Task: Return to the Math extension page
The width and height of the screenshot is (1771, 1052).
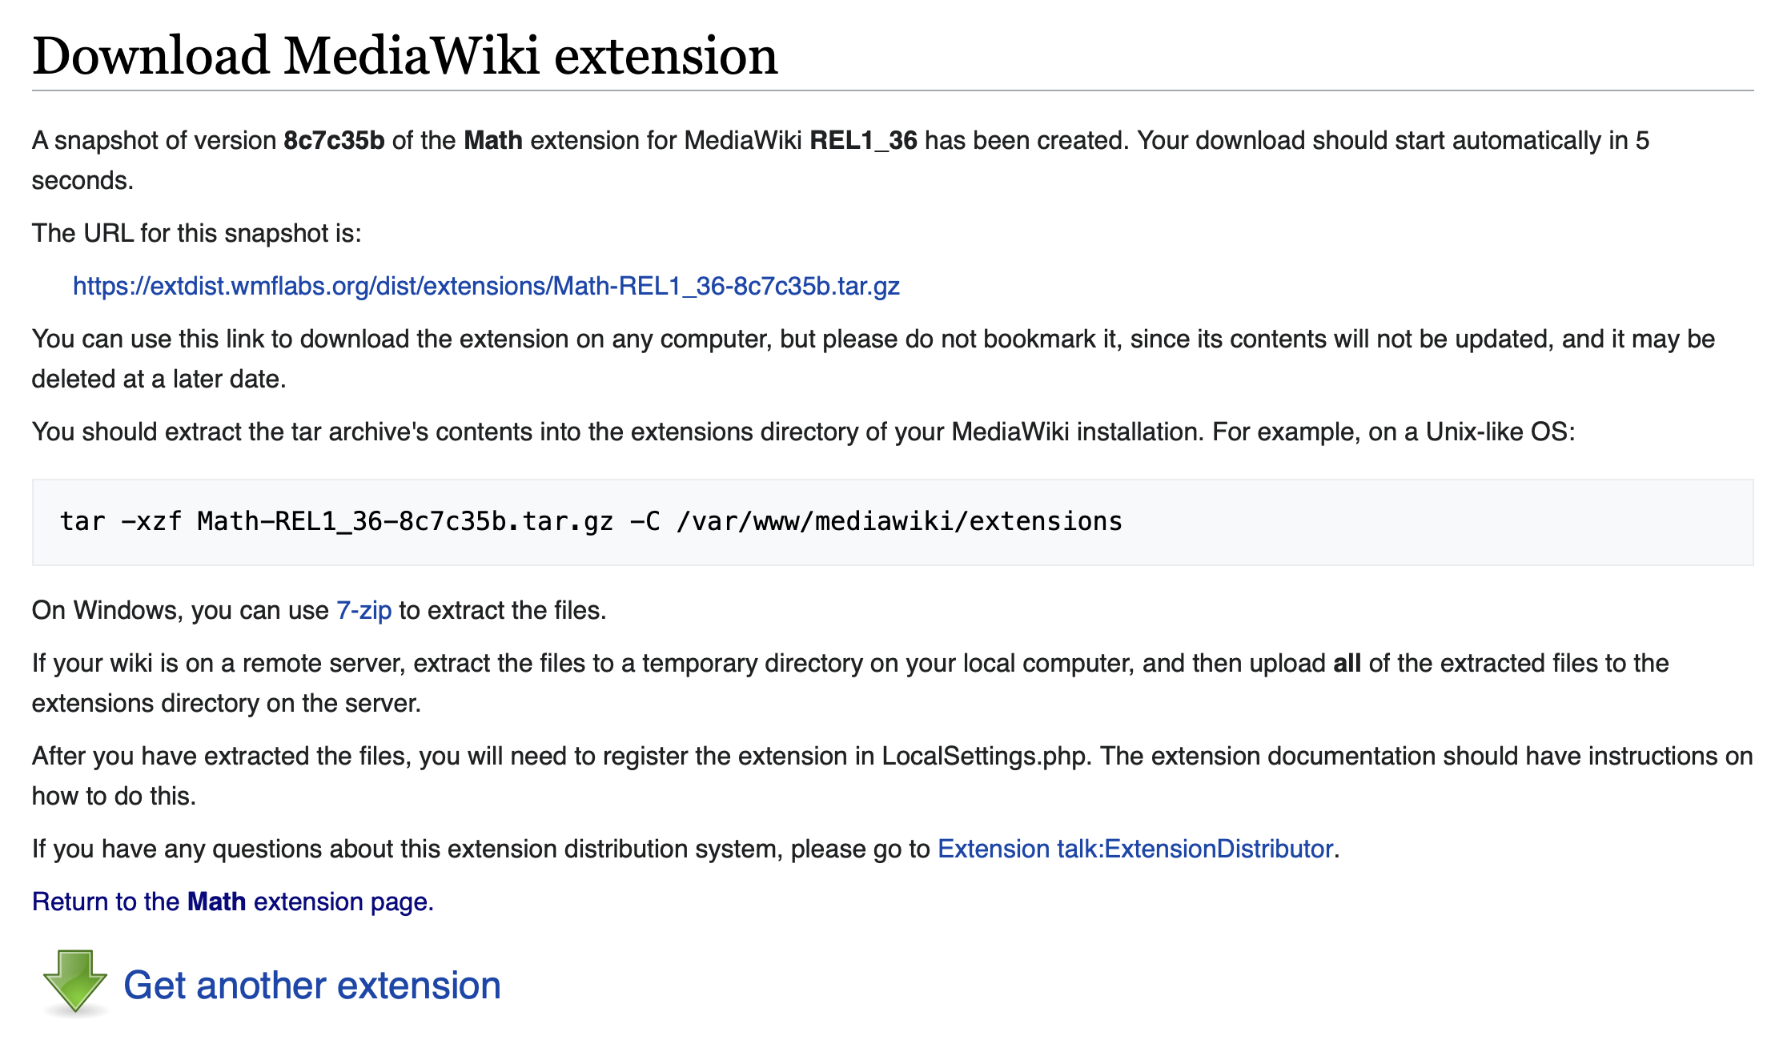Action: coord(232,902)
